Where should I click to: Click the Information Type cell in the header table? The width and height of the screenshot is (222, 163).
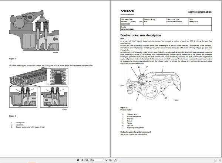pyautogui.click(x=177, y=22)
